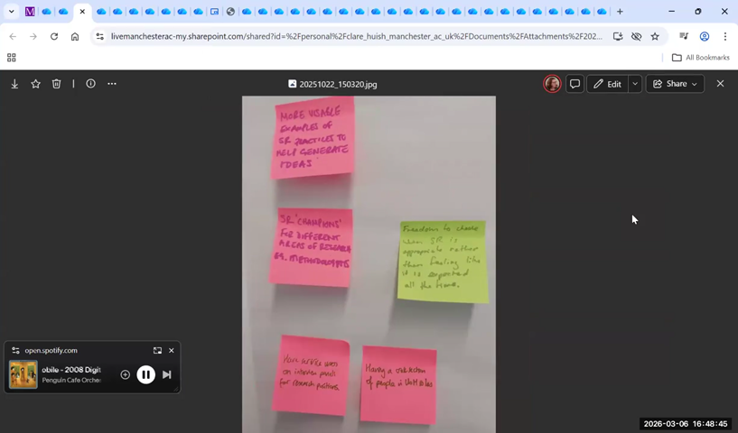Open the comments pane icon
738x433 pixels.
pyautogui.click(x=575, y=84)
